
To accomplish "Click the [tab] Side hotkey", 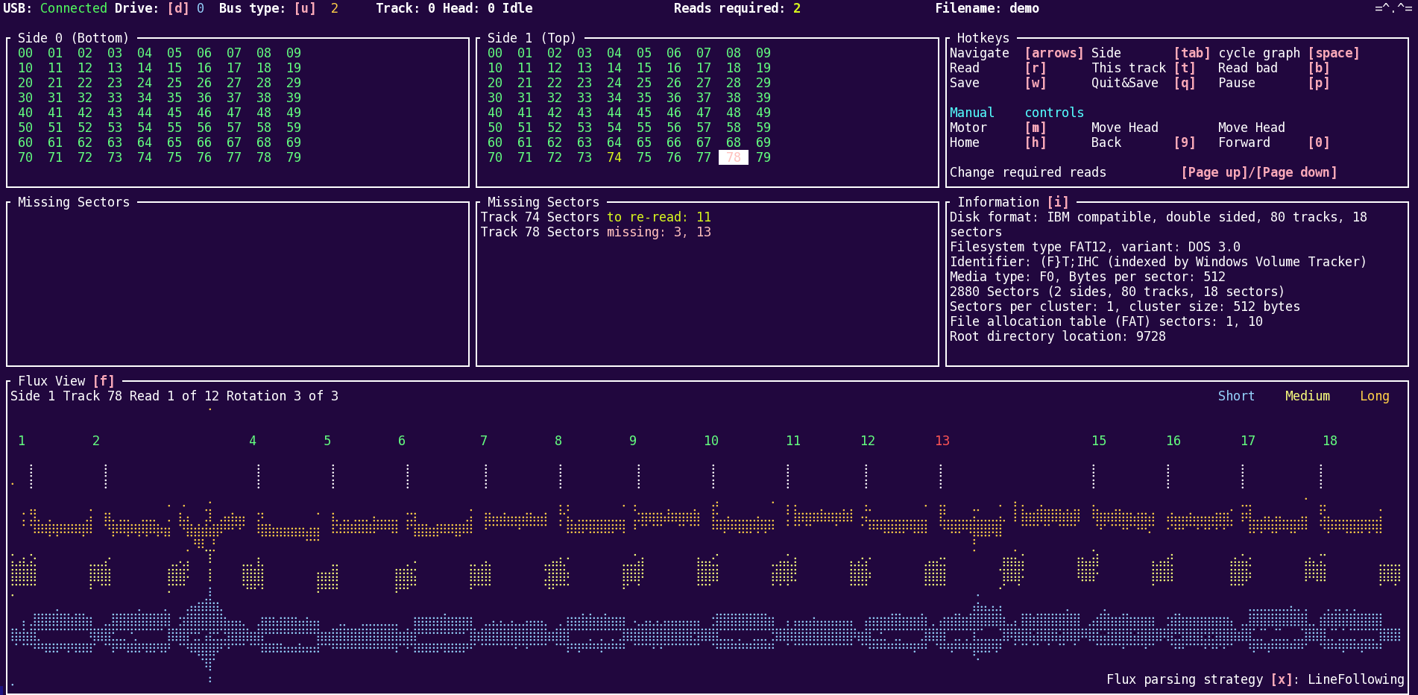I will pyautogui.click(x=1192, y=53).
